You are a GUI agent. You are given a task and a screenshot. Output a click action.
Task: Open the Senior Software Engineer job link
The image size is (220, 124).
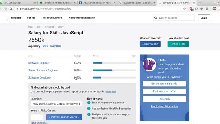pos(43,70)
